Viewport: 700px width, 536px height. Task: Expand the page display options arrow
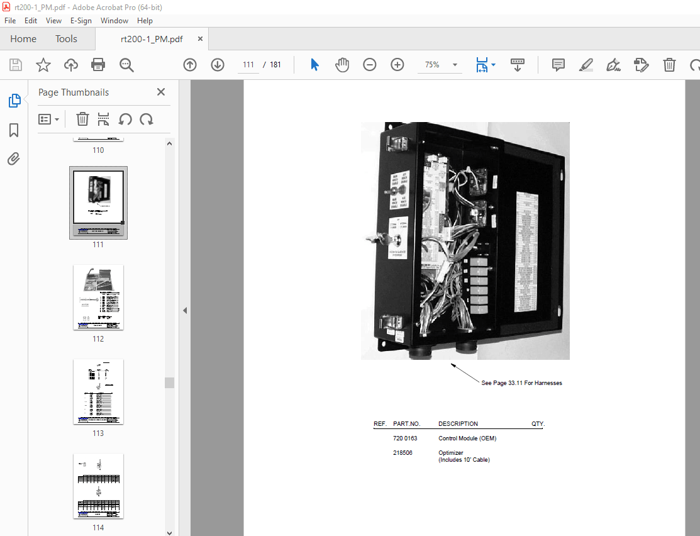coord(494,65)
